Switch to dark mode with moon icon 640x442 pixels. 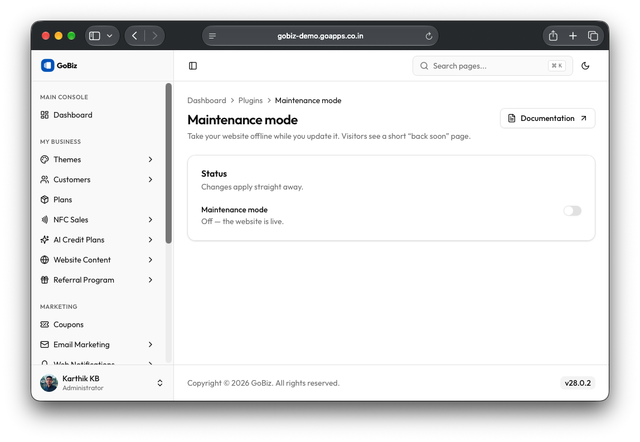click(x=585, y=66)
